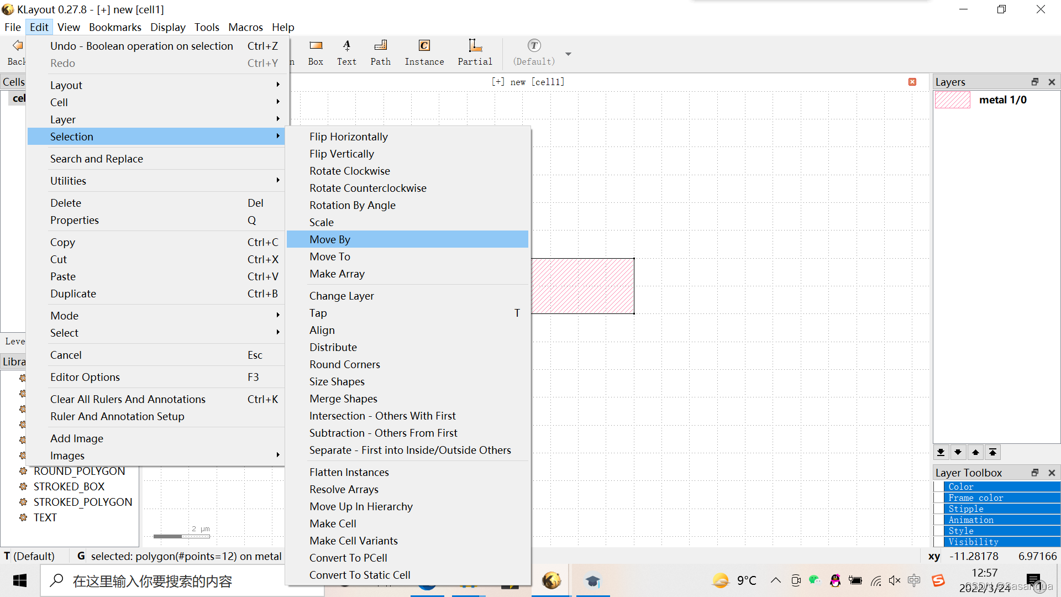Choose Move By from Selection submenu
The image size is (1061, 597).
pyautogui.click(x=330, y=239)
